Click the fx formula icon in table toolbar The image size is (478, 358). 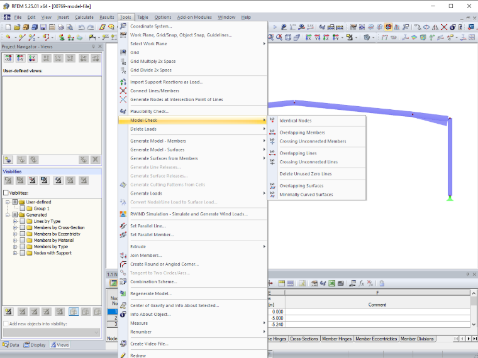click(x=361, y=283)
